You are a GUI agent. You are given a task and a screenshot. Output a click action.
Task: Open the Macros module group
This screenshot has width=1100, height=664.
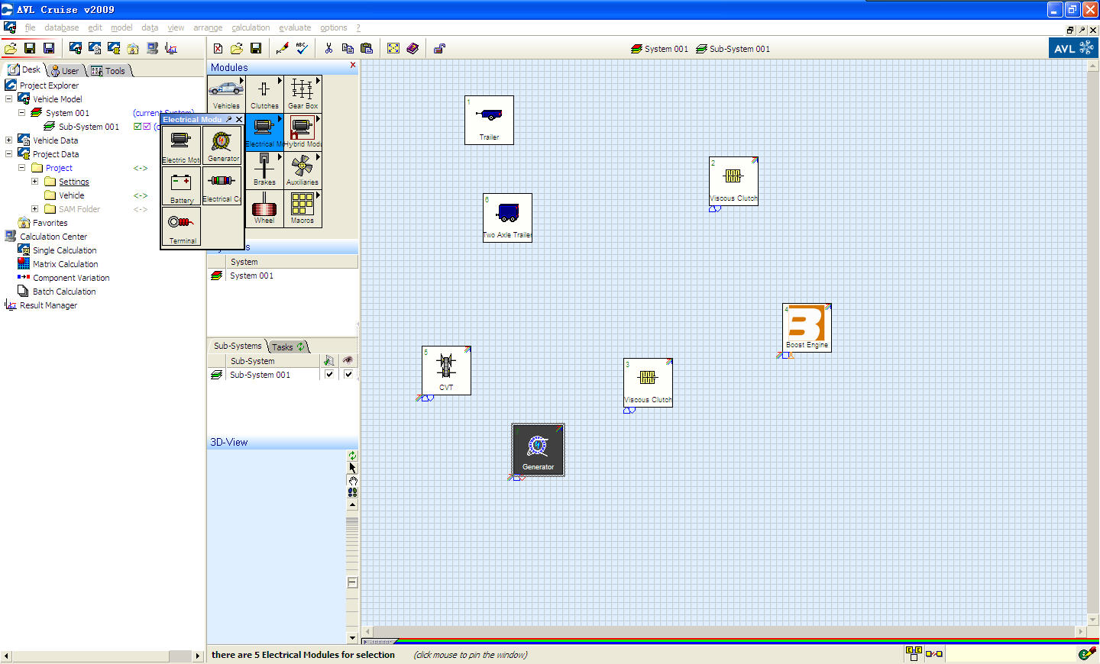pos(302,208)
